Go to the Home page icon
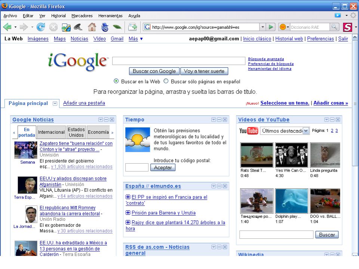Image resolution: width=359 pixels, height=269 pixels. [x=92, y=27]
